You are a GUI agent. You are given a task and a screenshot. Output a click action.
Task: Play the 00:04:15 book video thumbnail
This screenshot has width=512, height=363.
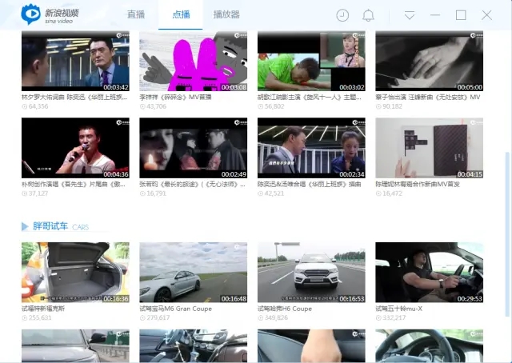(429, 148)
